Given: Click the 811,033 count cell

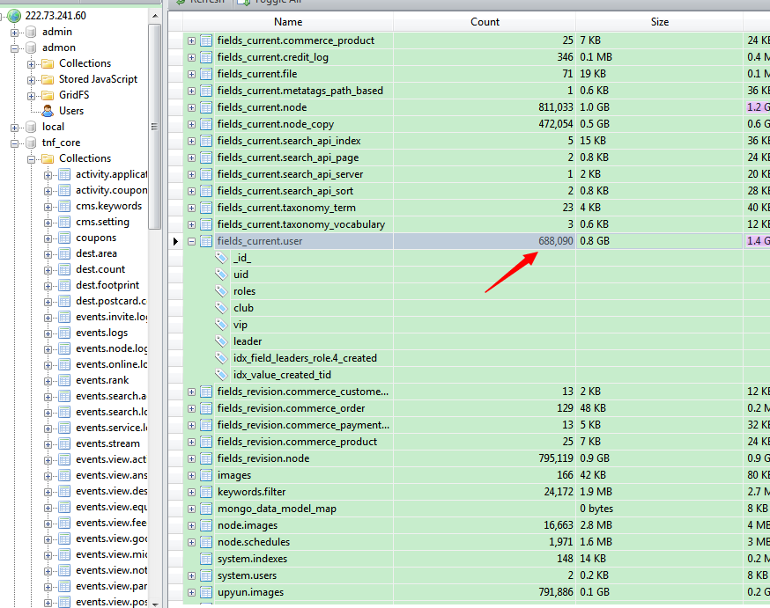Looking at the screenshot, I should [x=485, y=107].
